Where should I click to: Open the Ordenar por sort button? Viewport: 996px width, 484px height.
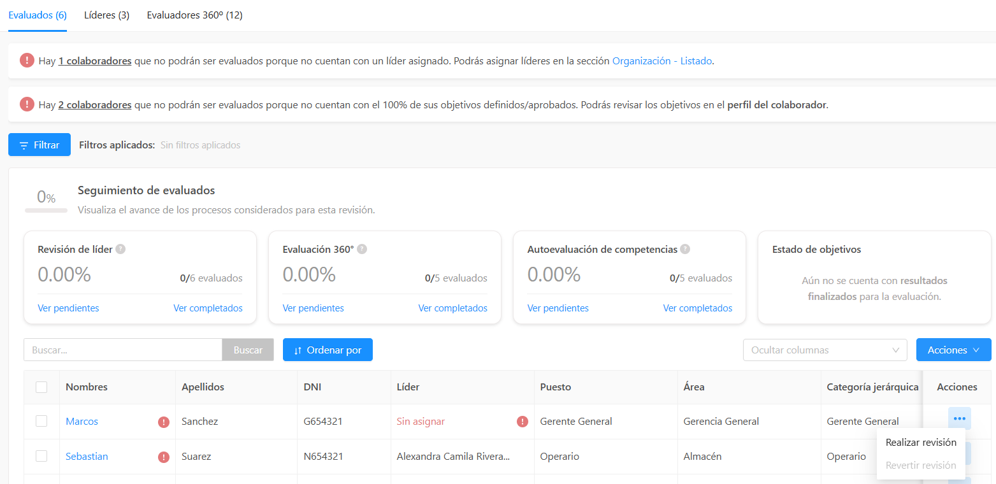tap(328, 350)
